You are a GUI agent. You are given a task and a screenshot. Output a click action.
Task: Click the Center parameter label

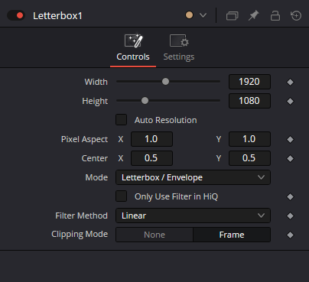pos(95,158)
